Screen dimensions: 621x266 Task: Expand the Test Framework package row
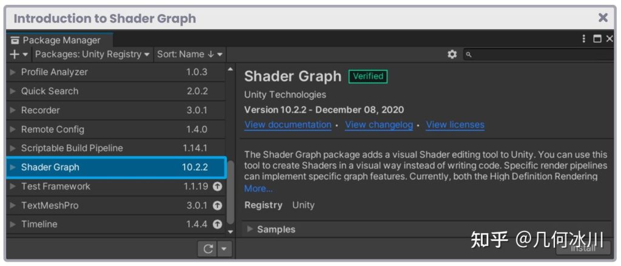tap(13, 186)
